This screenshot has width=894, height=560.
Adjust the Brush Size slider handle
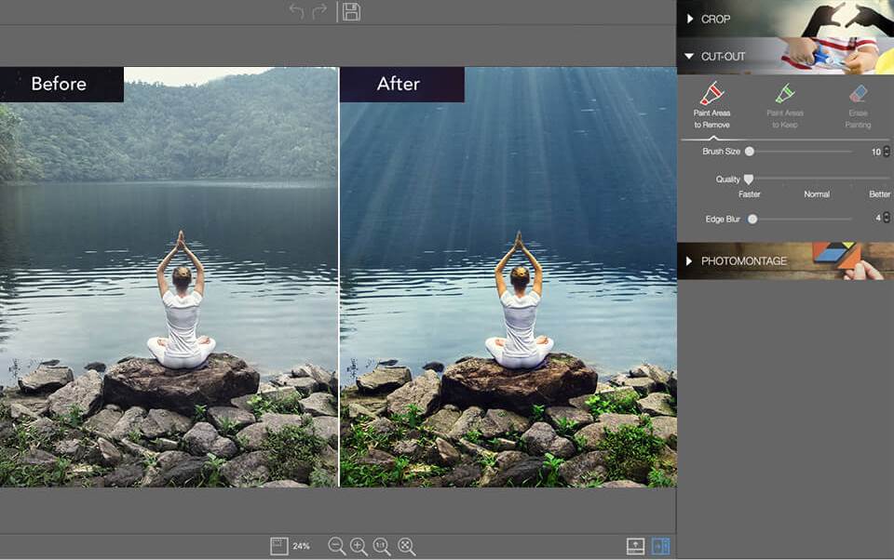750,152
